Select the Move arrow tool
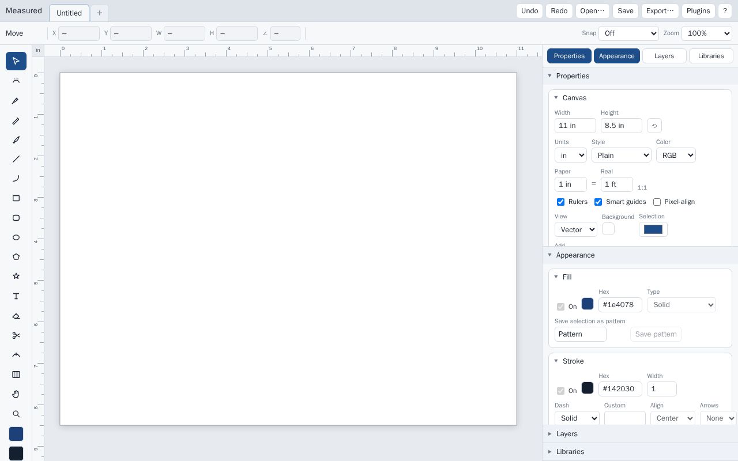 (16, 61)
